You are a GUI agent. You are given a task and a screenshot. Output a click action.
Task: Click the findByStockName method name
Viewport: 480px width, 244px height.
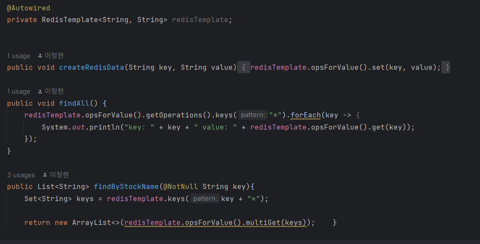click(126, 187)
